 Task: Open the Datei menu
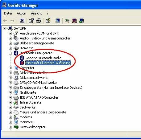pos(8,13)
